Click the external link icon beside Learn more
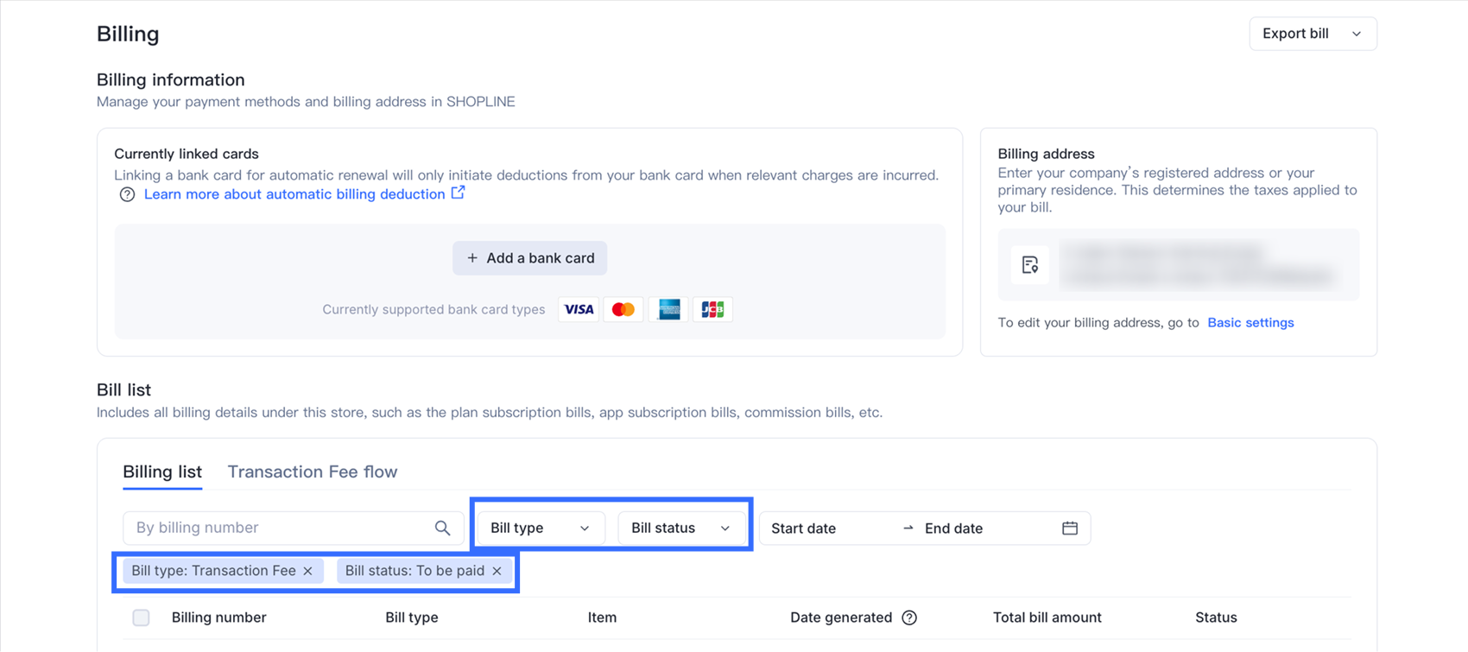This screenshot has height=652, width=1468. [x=458, y=193]
